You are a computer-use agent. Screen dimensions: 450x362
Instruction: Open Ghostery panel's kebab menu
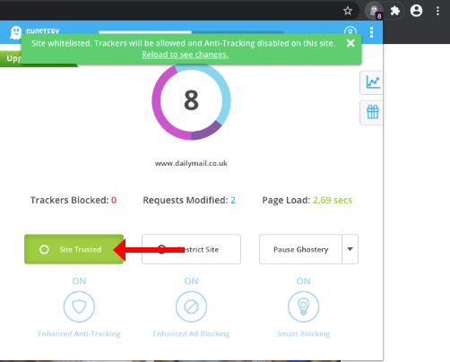pos(371,32)
